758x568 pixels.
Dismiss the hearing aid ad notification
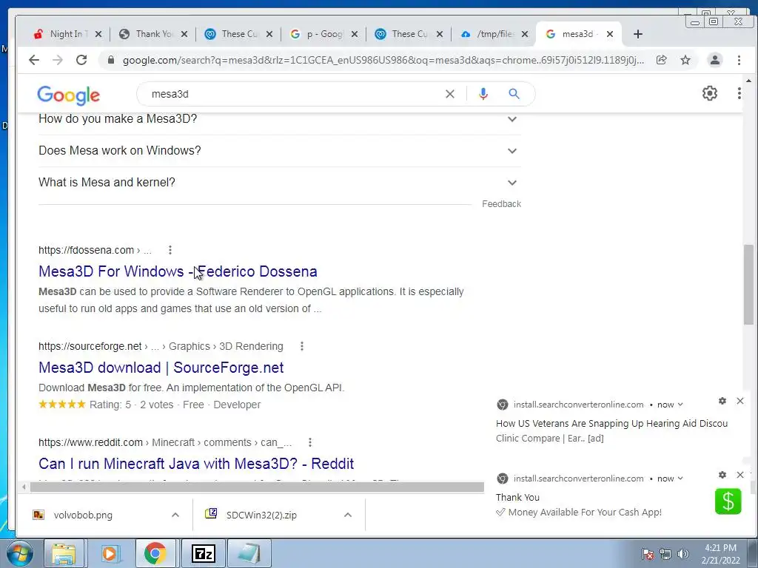740,401
